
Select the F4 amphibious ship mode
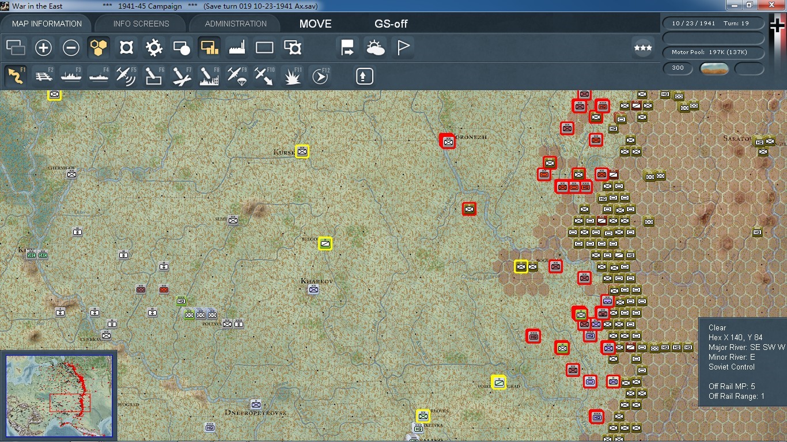99,76
